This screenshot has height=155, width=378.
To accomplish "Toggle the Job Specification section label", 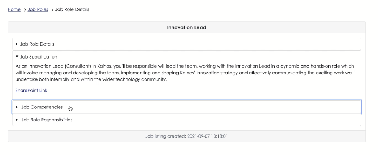I will 39,57.
